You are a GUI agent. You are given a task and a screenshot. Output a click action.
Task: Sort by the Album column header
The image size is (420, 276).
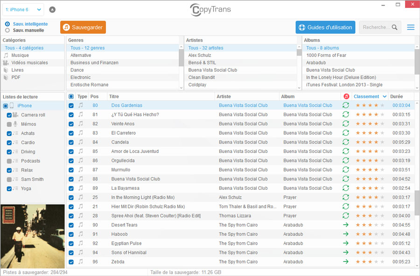(310, 97)
